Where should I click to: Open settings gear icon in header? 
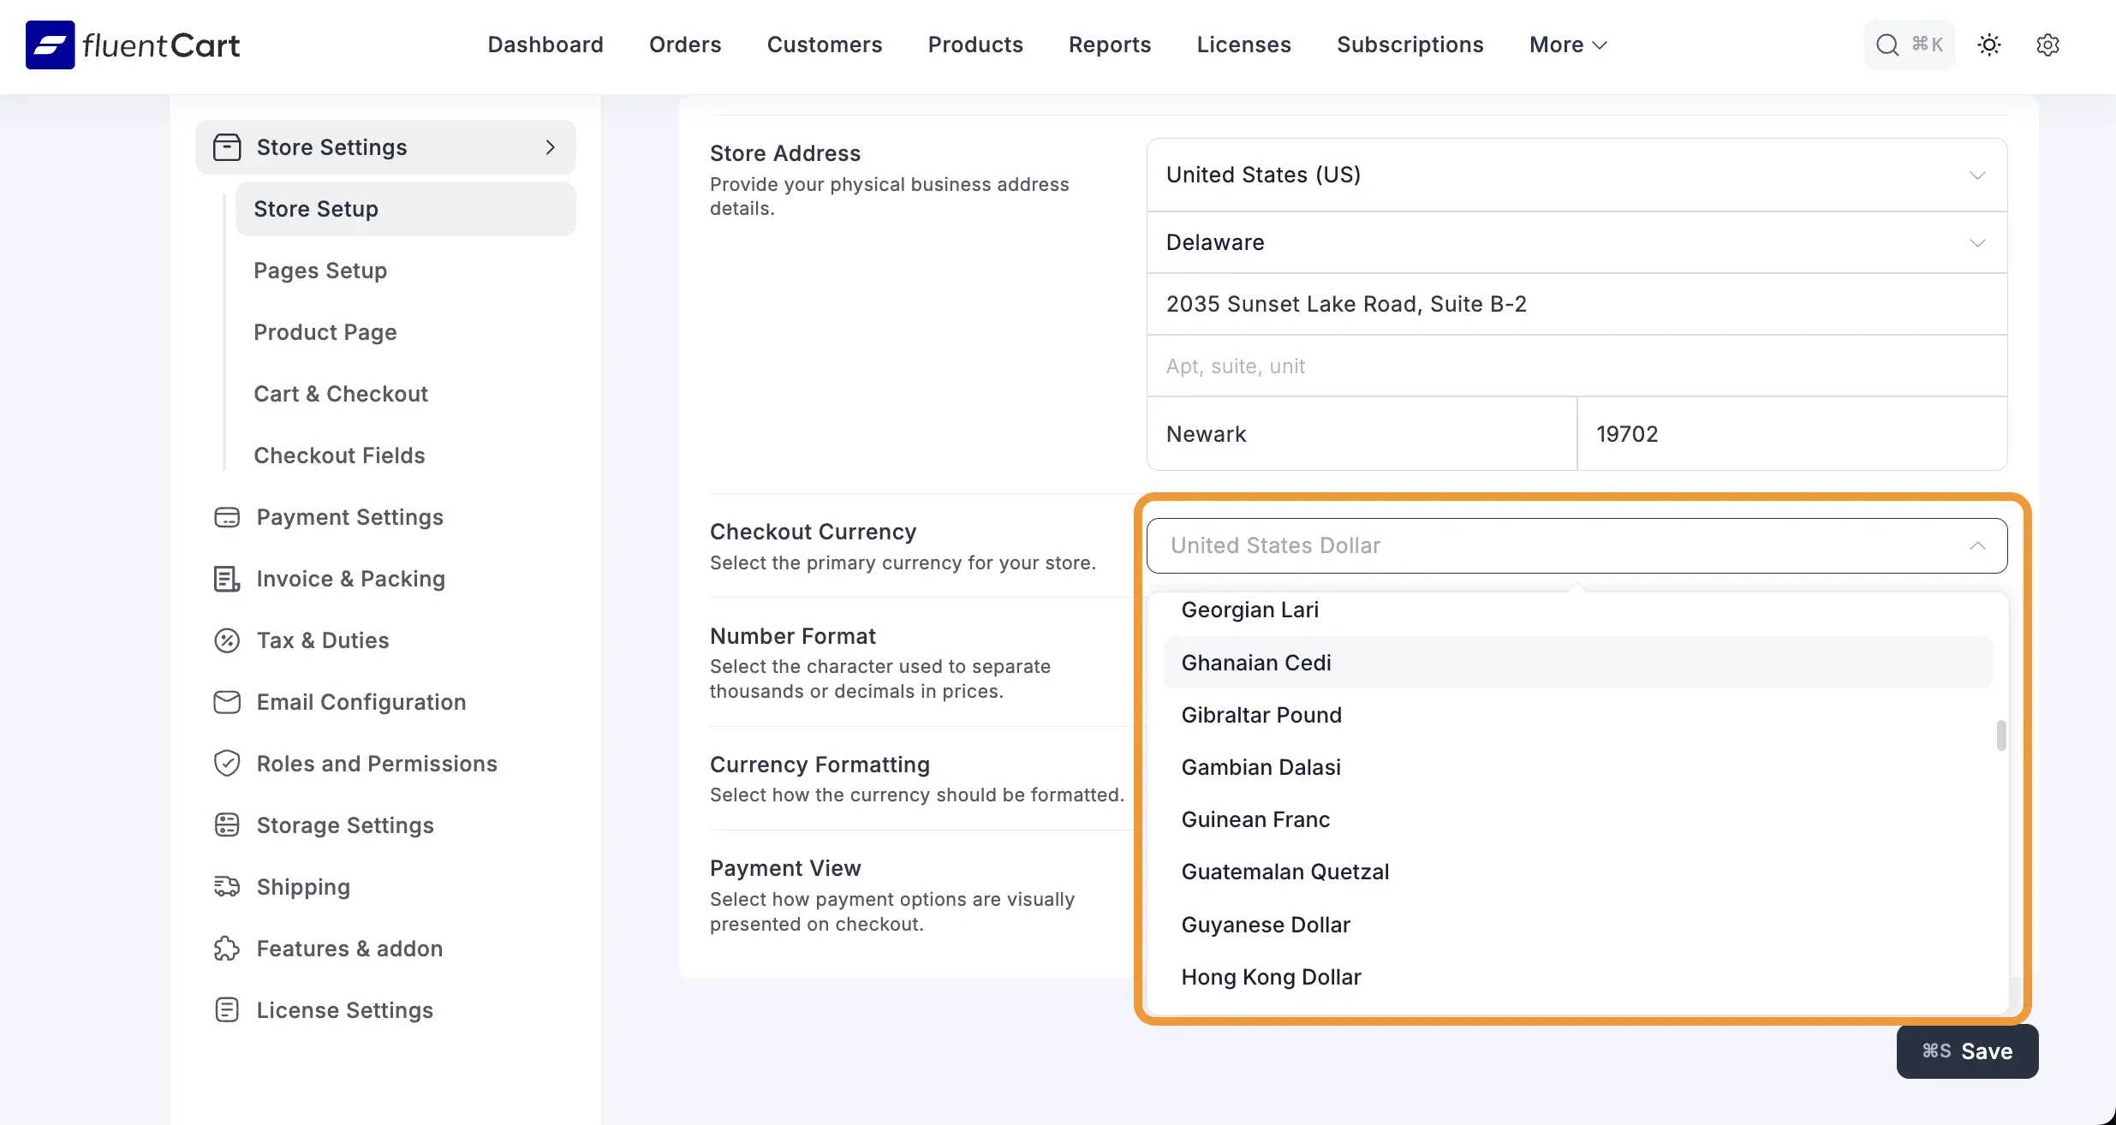[x=2047, y=45]
